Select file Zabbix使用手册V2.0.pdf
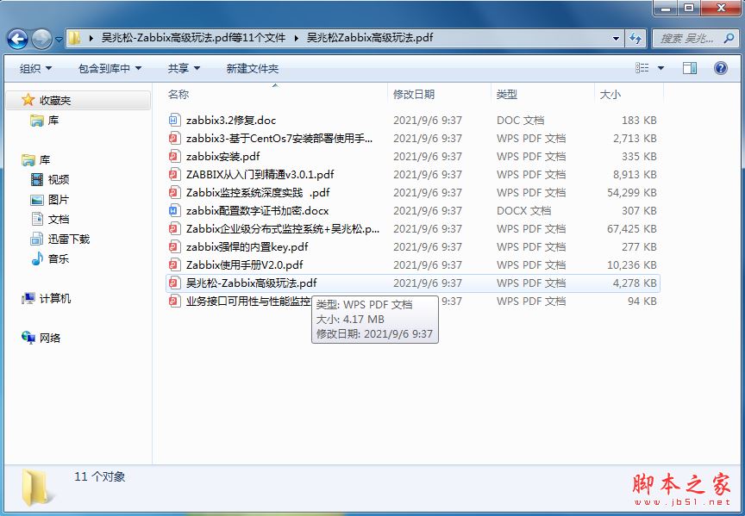This screenshot has height=516, width=745. (245, 264)
